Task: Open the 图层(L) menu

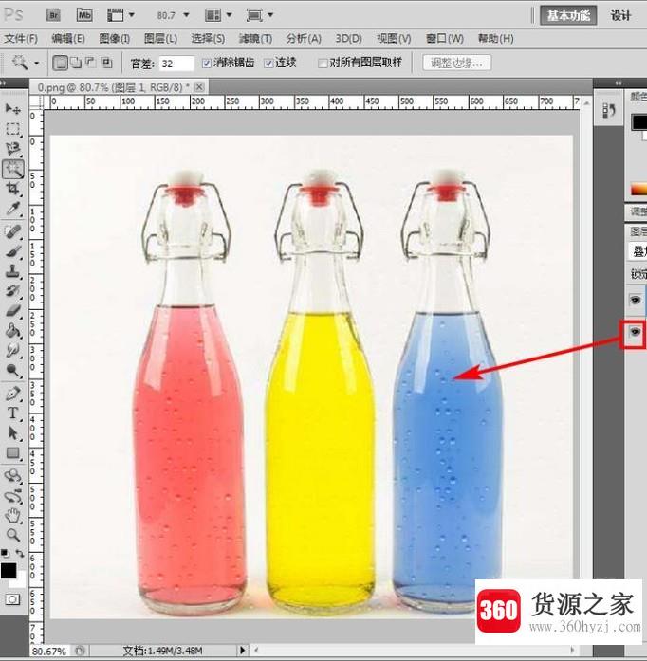Action: point(160,39)
